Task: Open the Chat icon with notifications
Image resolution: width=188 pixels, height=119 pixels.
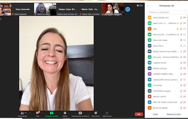Action: 38,113
